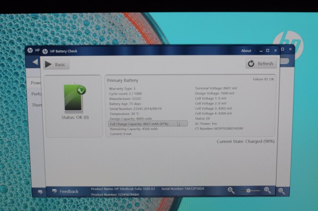318x211 pixels.
Task: Click the HP logo in title bar
Action: coord(45,51)
